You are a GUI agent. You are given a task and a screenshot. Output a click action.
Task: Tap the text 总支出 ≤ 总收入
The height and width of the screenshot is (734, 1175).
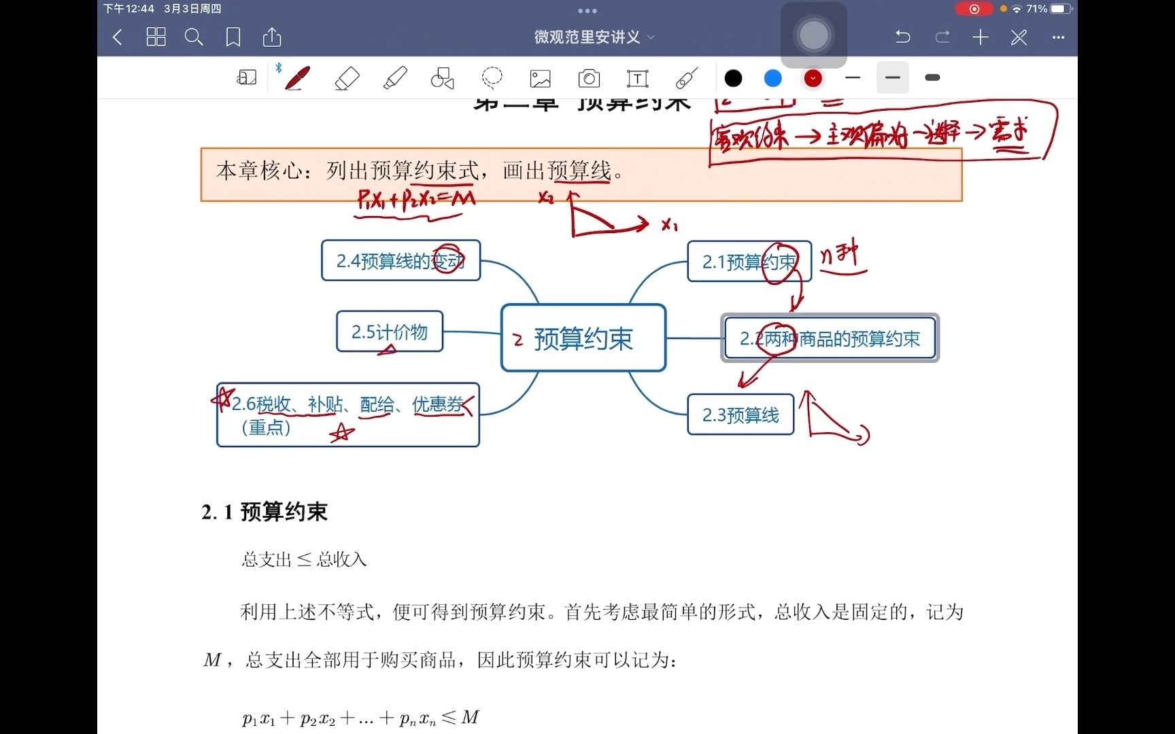pos(304,559)
